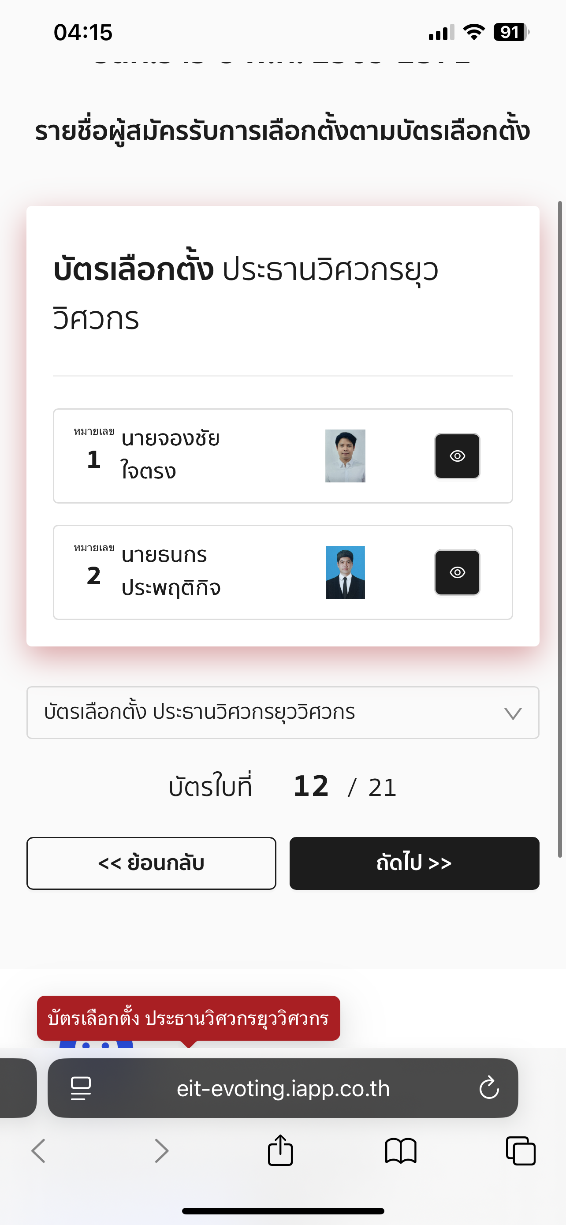Screen dimensions: 566x1225
Task: Go to the previous ballot with ย้อนกลับ
Action: click(x=151, y=863)
